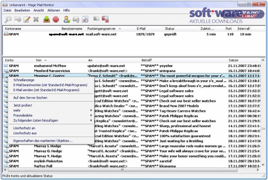Click the green arrow inbox check icon
The height and width of the screenshot is (180, 268).
click(46, 19)
